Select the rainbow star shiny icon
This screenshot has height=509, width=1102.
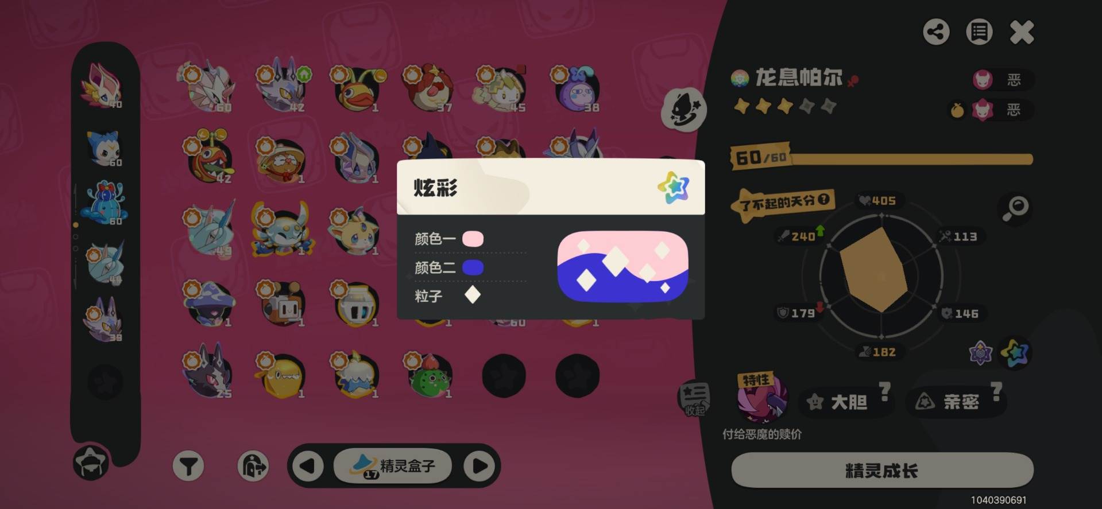click(x=1015, y=353)
